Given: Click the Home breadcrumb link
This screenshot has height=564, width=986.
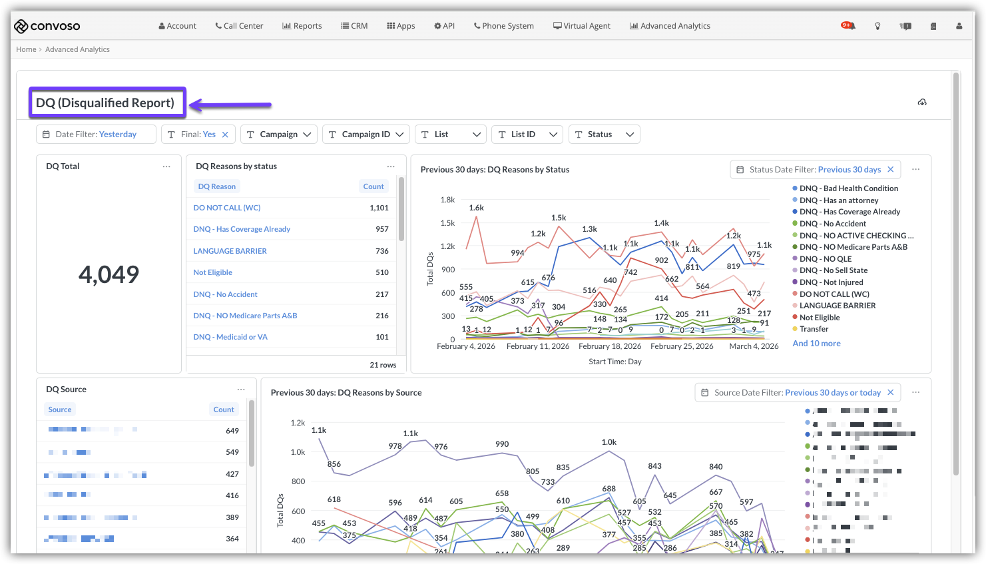Looking at the screenshot, I should (x=26, y=49).
